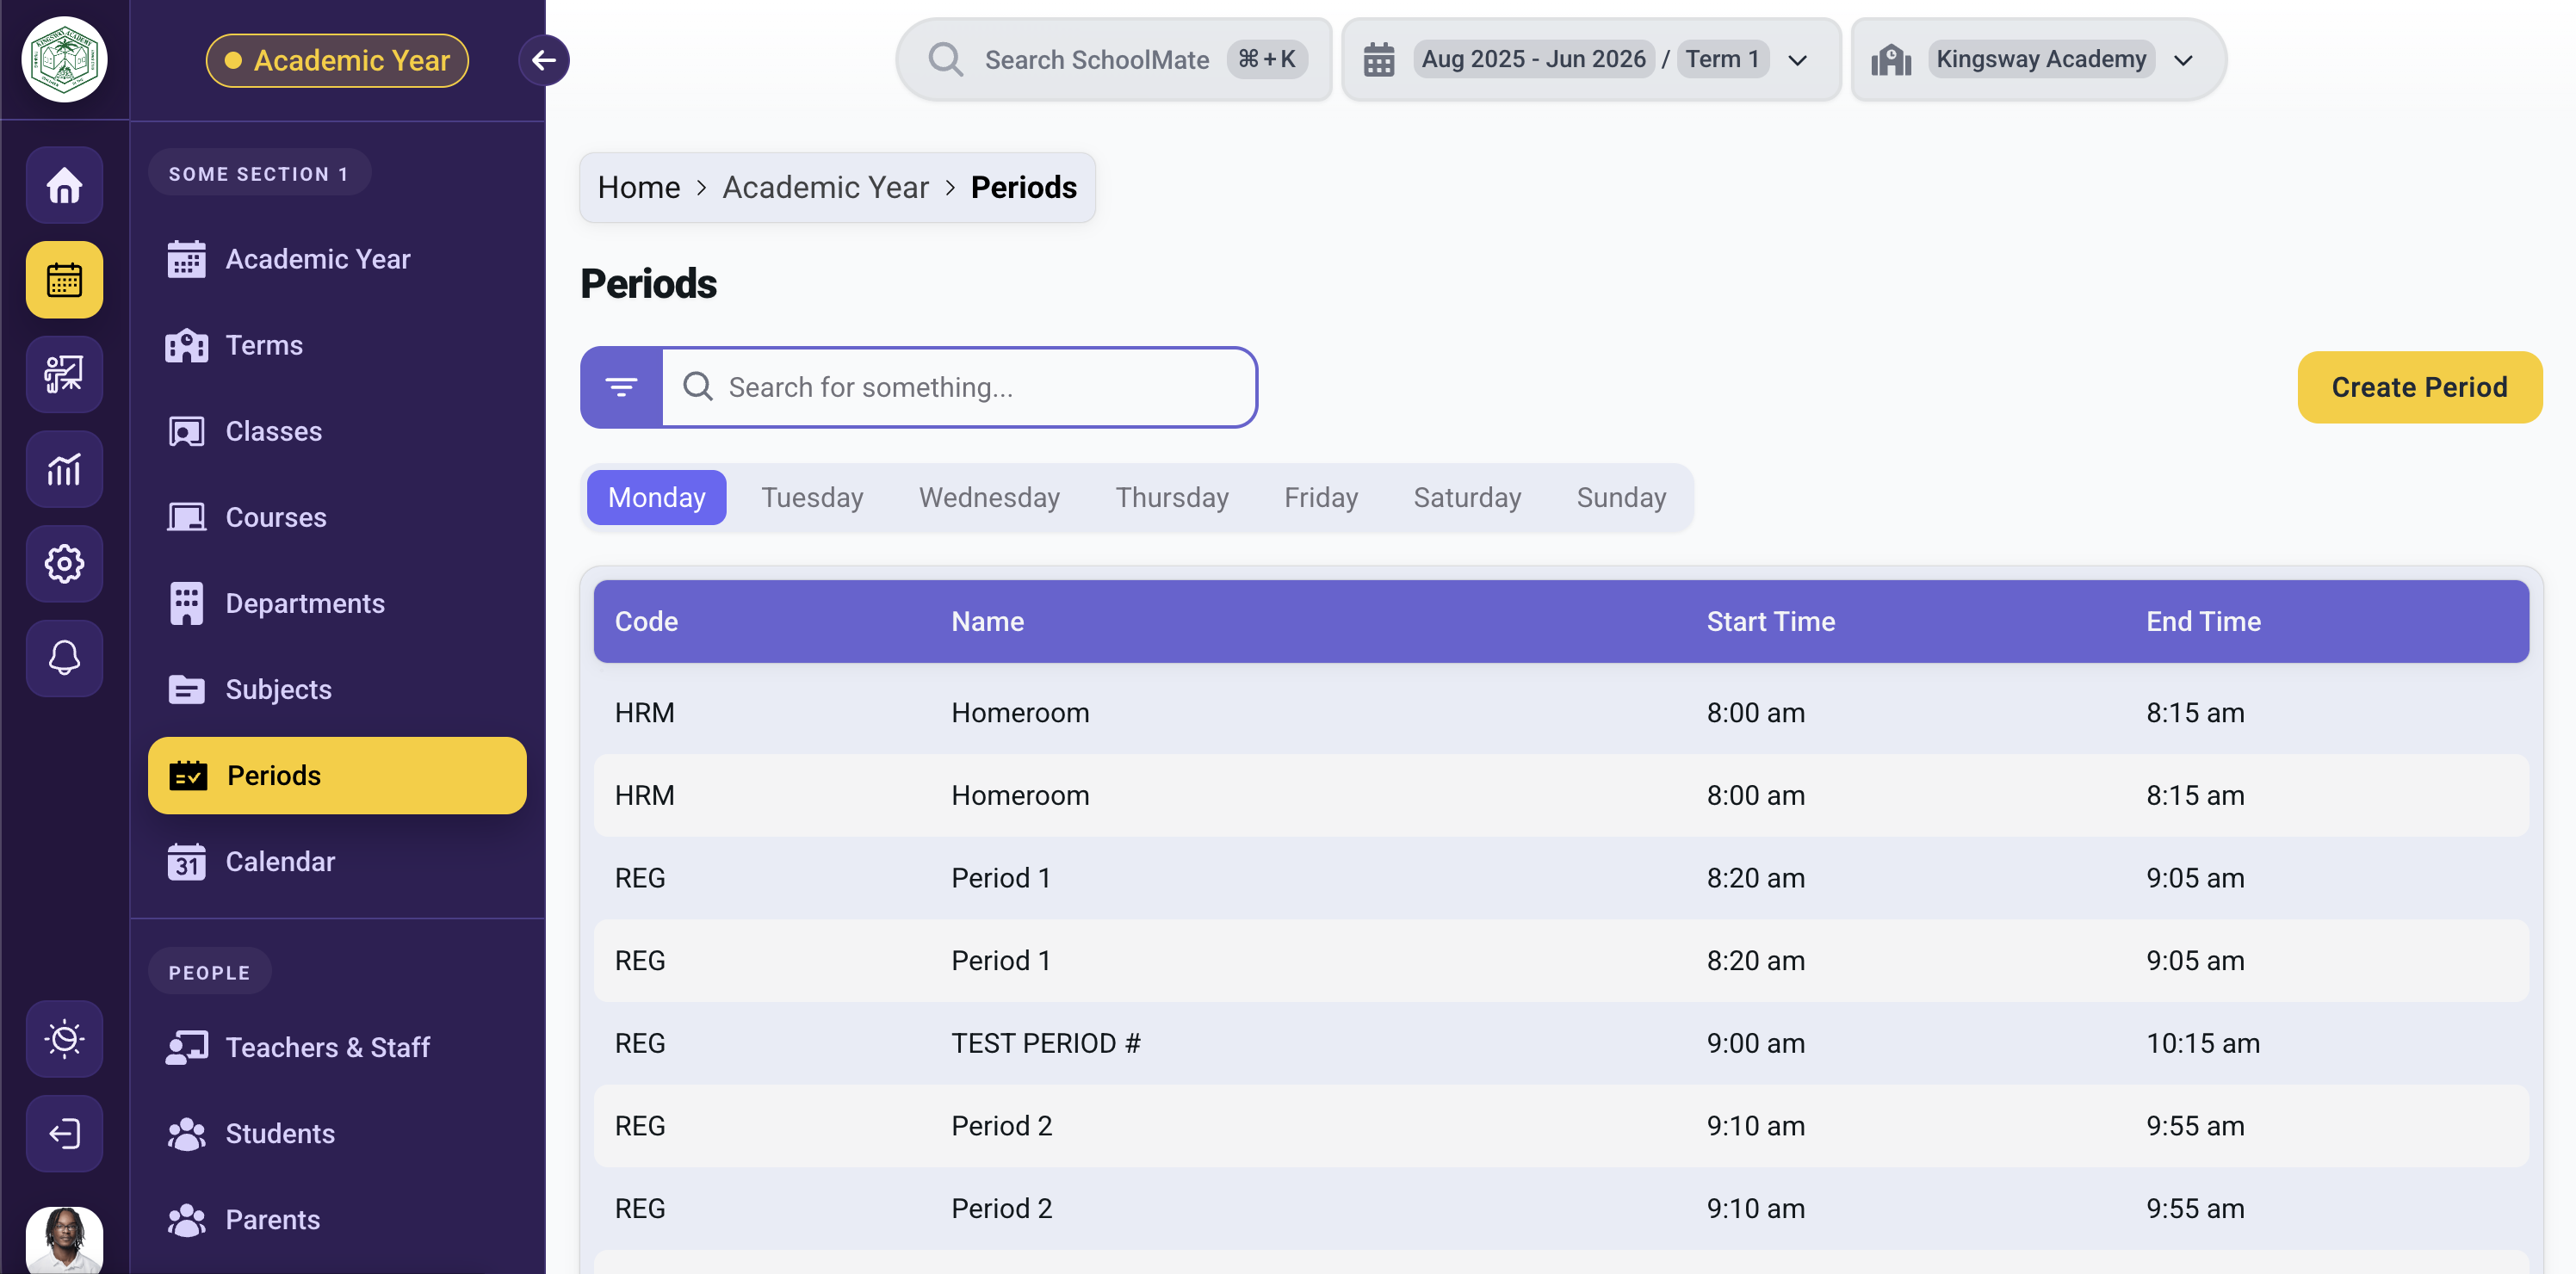Open Departments in the sidebar menu
Viewport: 2576px width, 1274px height.
click(304, 603)
